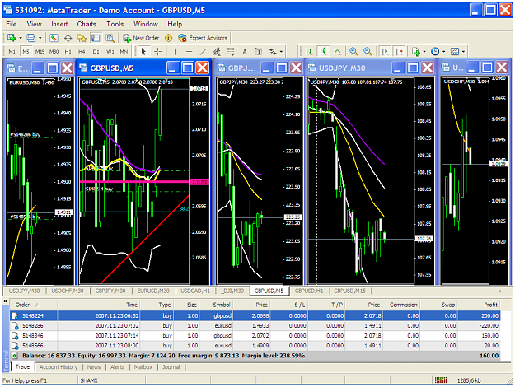This screenshot has height=387, width=515.
Task: Draw a vertical line tool
Action: (175, 51)
